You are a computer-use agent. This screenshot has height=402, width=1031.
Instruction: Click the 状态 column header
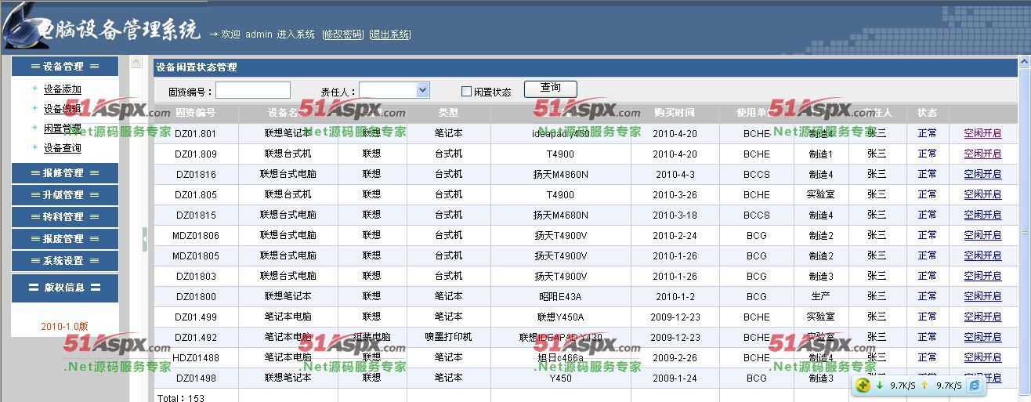coord(928,113)
